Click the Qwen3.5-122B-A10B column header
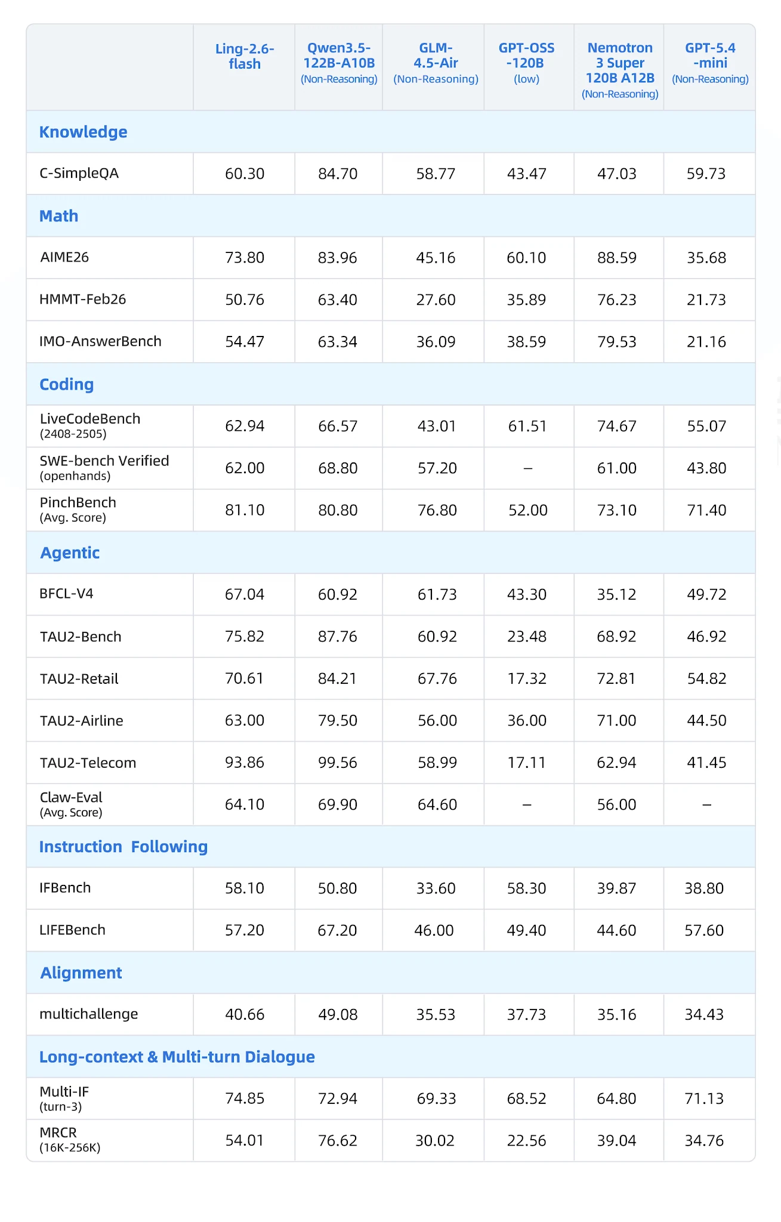Viewport: 781px width, 1222px height. 339,63
